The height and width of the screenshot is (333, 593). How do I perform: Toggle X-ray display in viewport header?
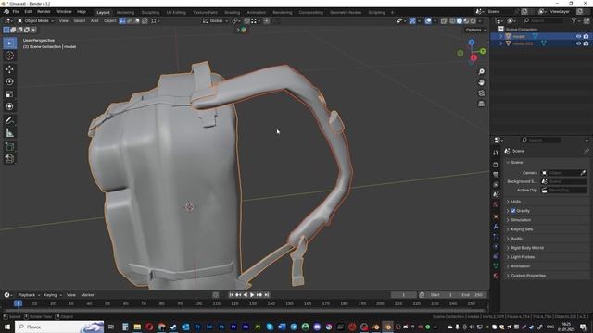pos(444,20)
